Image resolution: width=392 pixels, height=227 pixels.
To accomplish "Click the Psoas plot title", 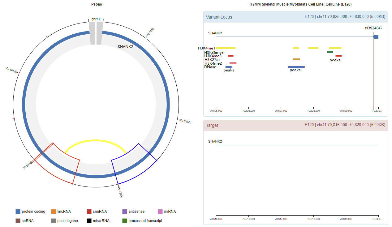I will tap(97, 4).
